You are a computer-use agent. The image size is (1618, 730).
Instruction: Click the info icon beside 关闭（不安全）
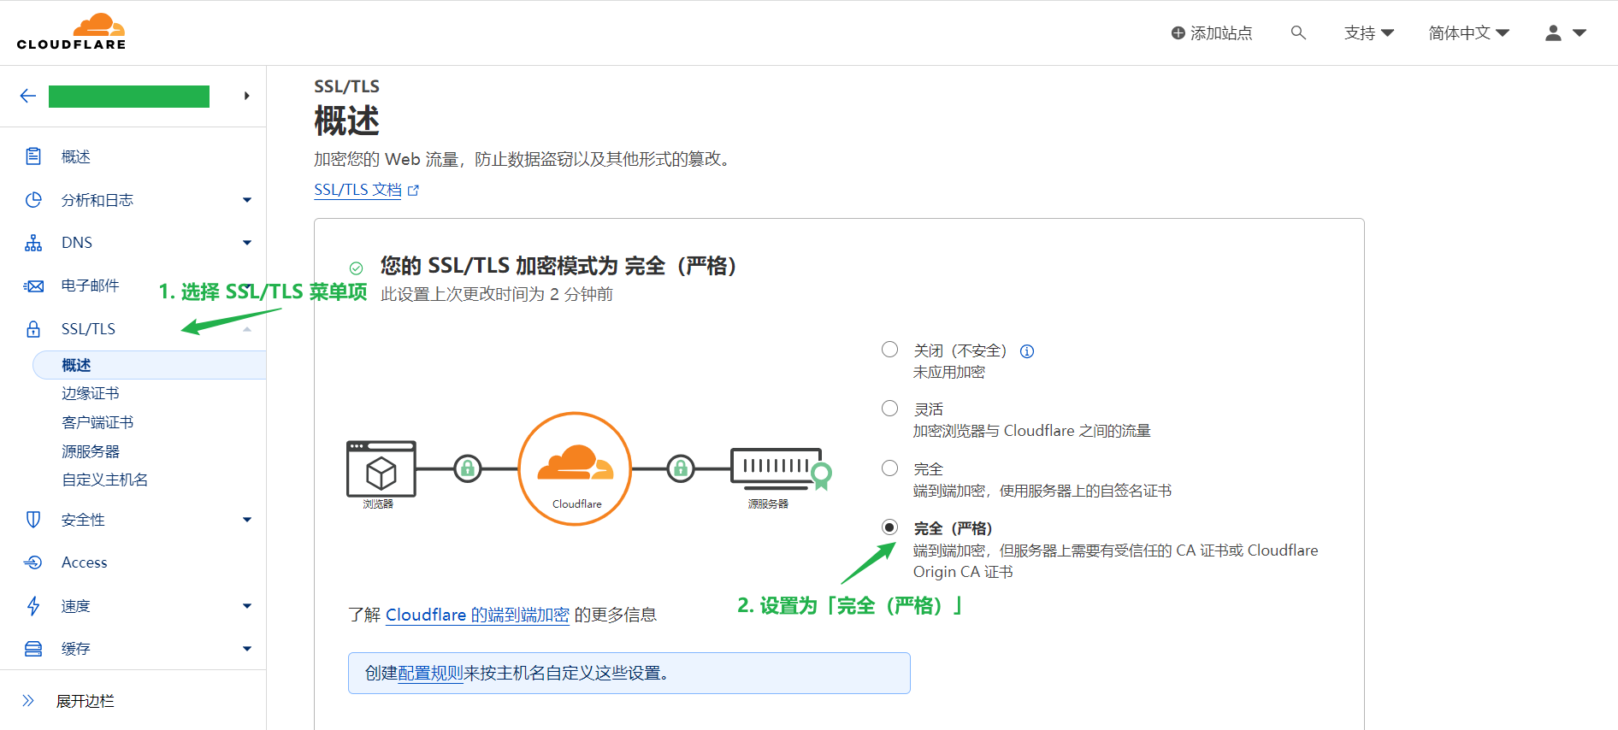pyautogui.click(x=1027, y=351)
